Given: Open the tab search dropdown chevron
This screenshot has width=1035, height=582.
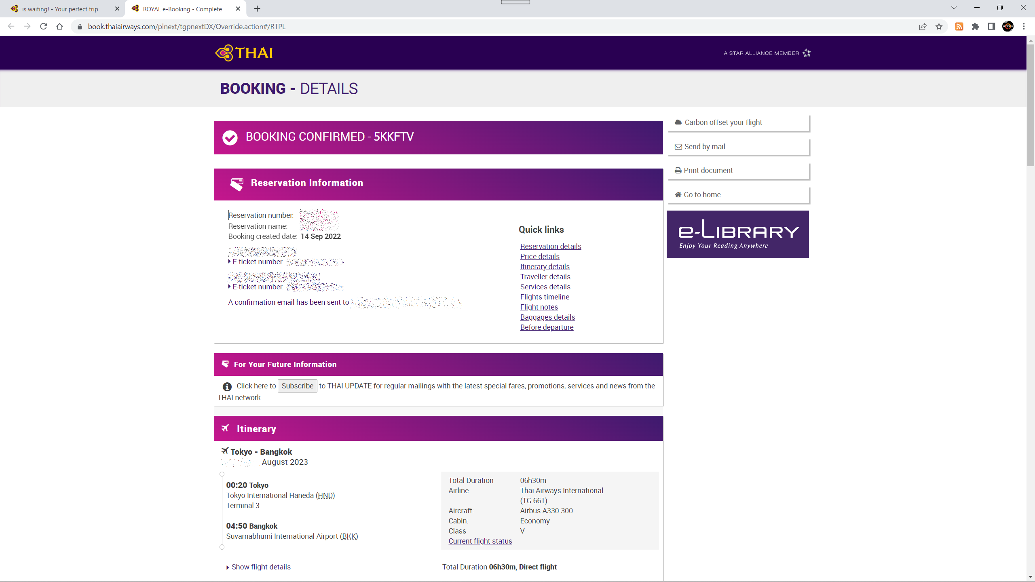Looking at the screenshot, I should 954,8.
